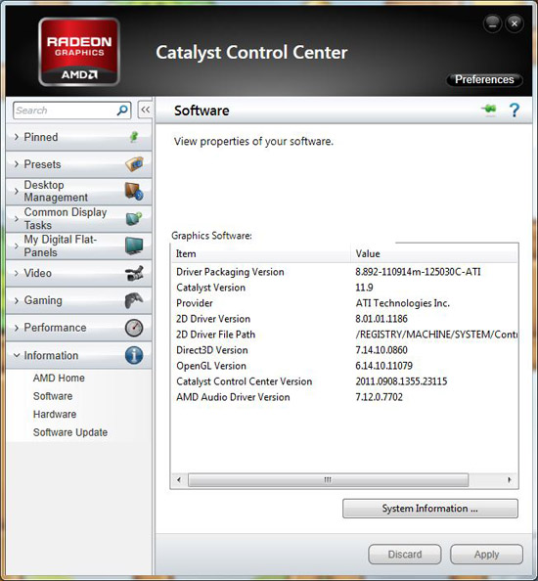Click the value 7.12.0.7702
538x581 pixels.
pyautogui.click(x=380, y=397)
